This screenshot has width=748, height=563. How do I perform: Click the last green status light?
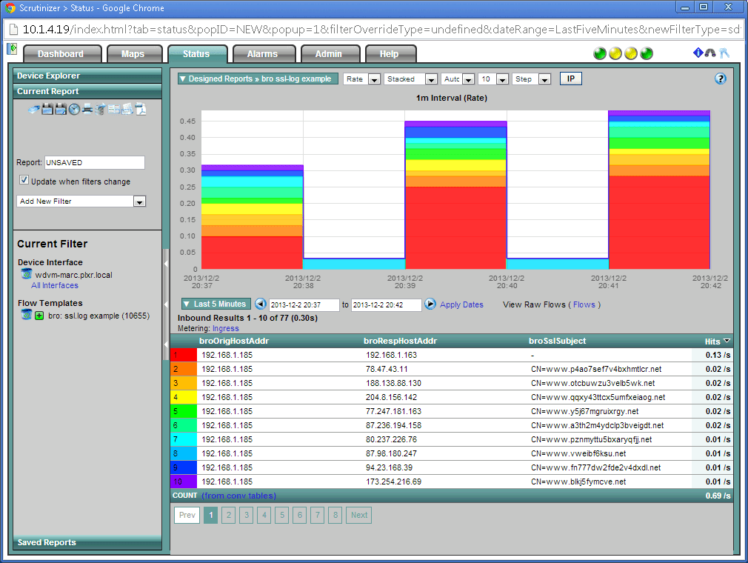point(647,53)
